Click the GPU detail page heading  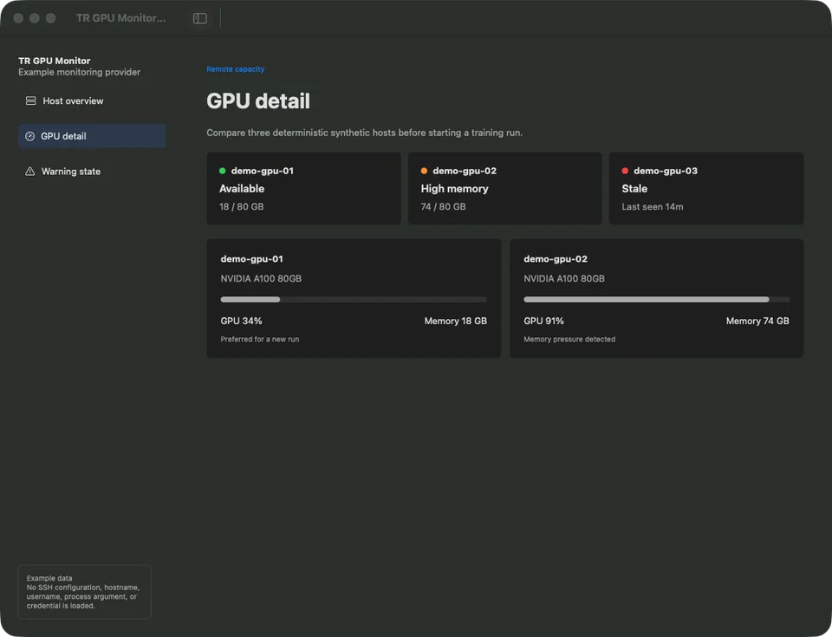tap(258, 101)
